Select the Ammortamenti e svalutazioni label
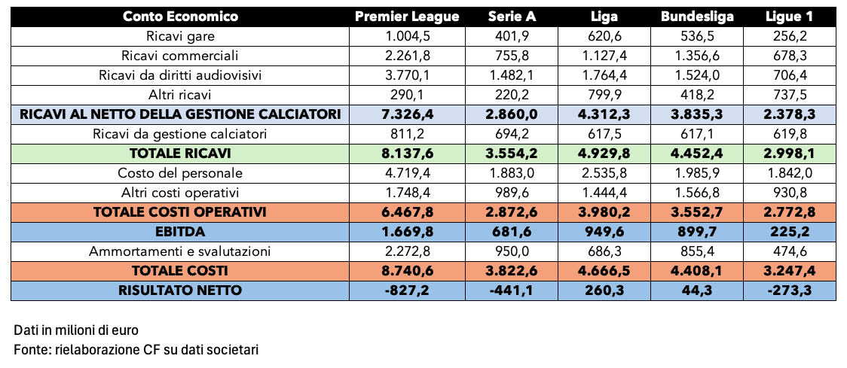 [x=180, y=251]
